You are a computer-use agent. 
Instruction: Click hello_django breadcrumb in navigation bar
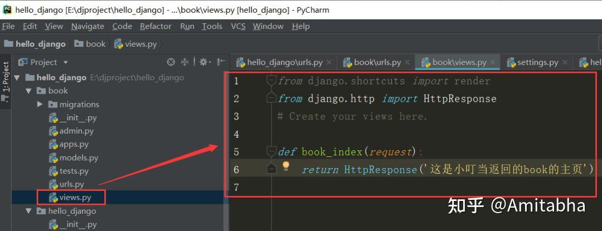point(35,44)
